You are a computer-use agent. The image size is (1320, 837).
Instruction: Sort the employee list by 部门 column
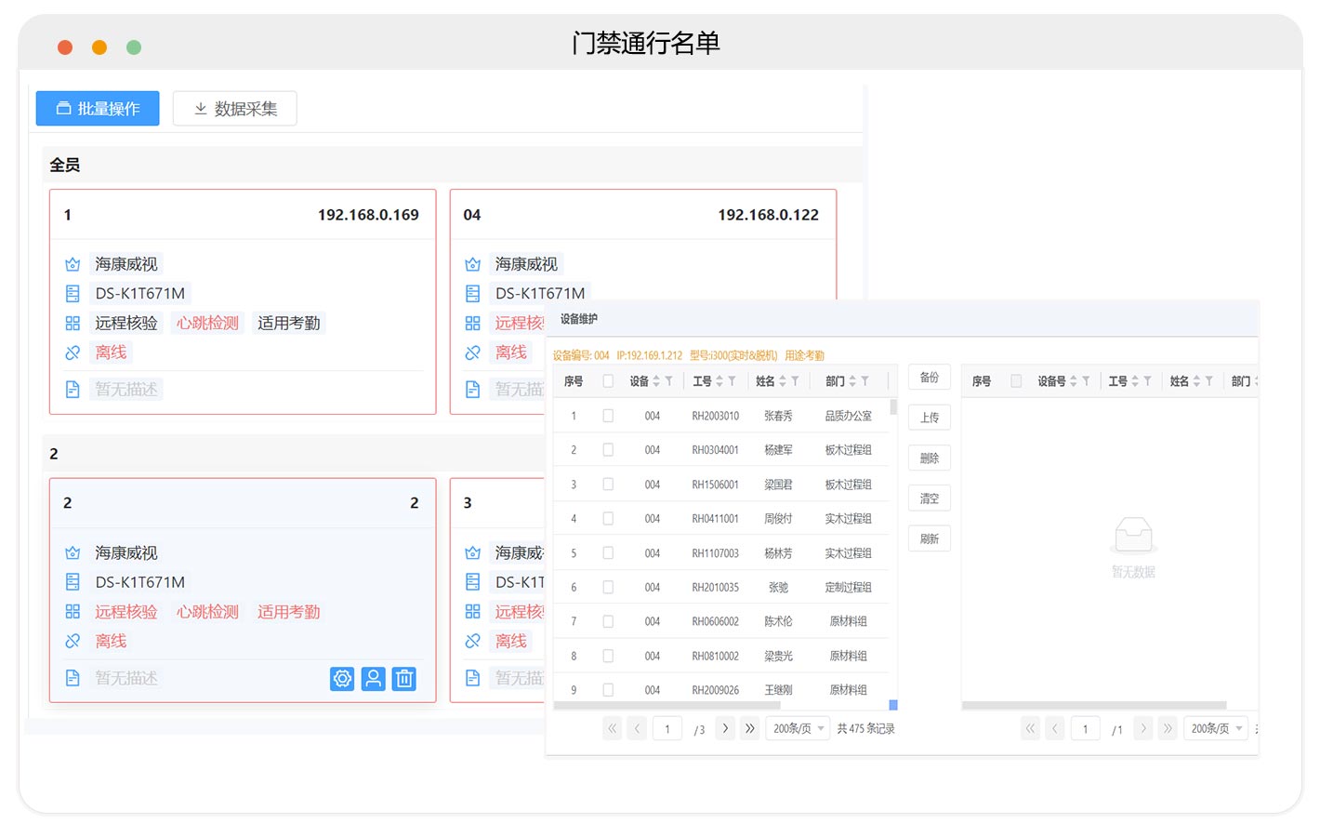click(852, 381)
